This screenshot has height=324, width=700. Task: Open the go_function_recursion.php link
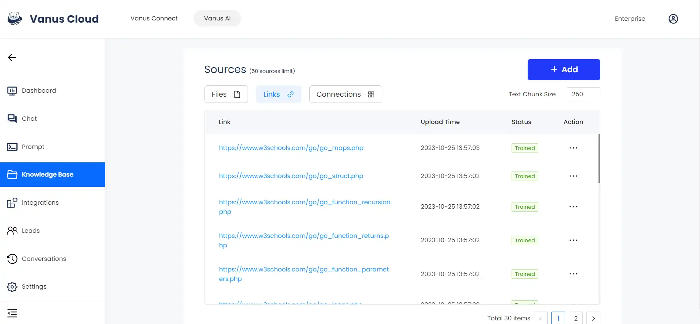tap(305, 207)
